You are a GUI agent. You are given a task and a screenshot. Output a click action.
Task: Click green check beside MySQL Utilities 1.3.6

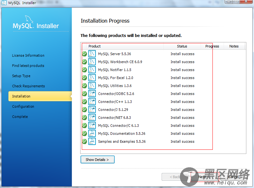click(84, 86)
